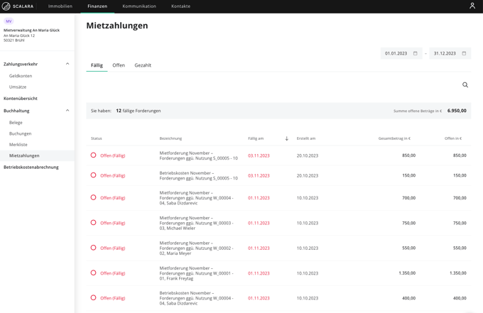483x313 pixels.
Task: Open the Michael Wieler Mietforderung row
Action: coord(278,223)
